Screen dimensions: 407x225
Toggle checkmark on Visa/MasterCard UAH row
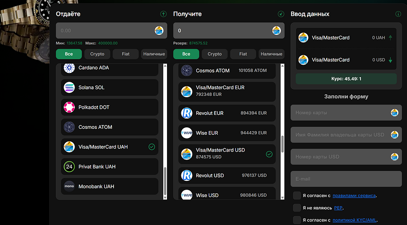152,147
